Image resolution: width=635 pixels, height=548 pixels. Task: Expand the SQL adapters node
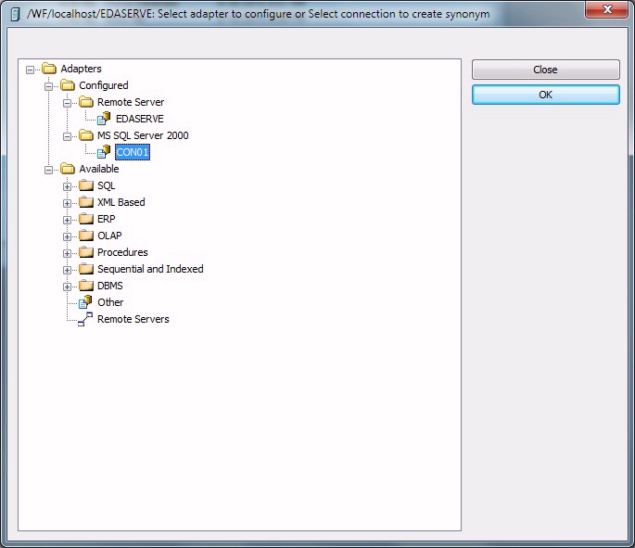(68, 186)
